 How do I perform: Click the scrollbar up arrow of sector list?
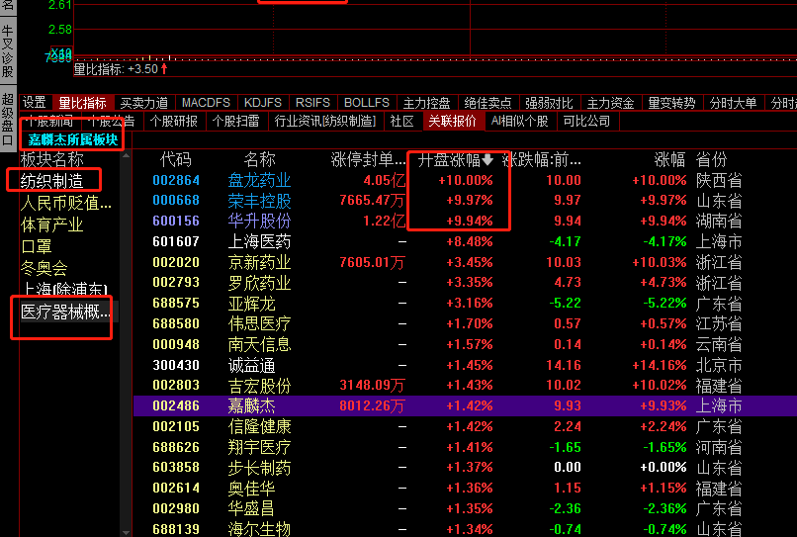click(x=126, y=155)
